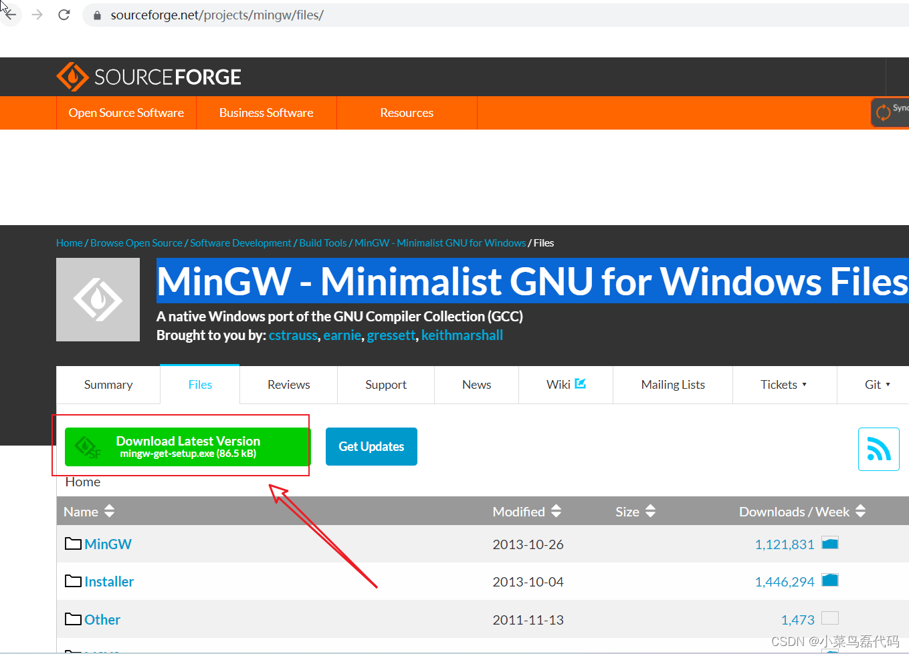The height and width of the screenshot is (654, 909).
Task: Click the browser forward arrow
Action: point(37,15)
